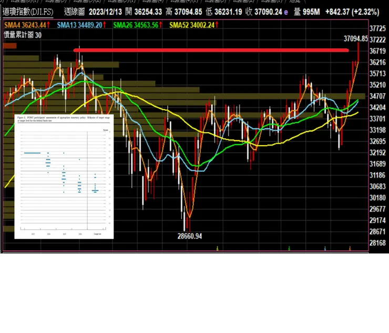Click the 週線圖 period label
Viewport: 389px width, 333px height.
(x=74, y=12)
